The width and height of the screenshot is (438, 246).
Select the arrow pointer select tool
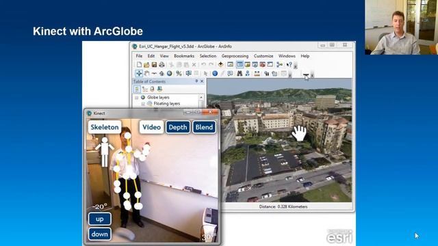[x=205, y=73]
